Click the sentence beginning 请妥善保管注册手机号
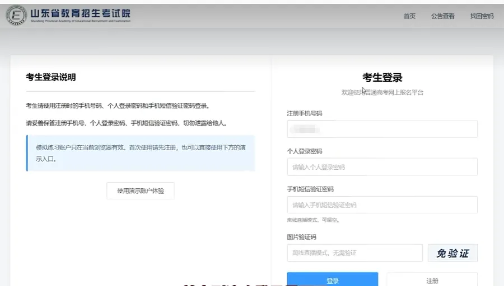Image resolution: width=504 pixels, height=286 pixels. tap(127, 123)
